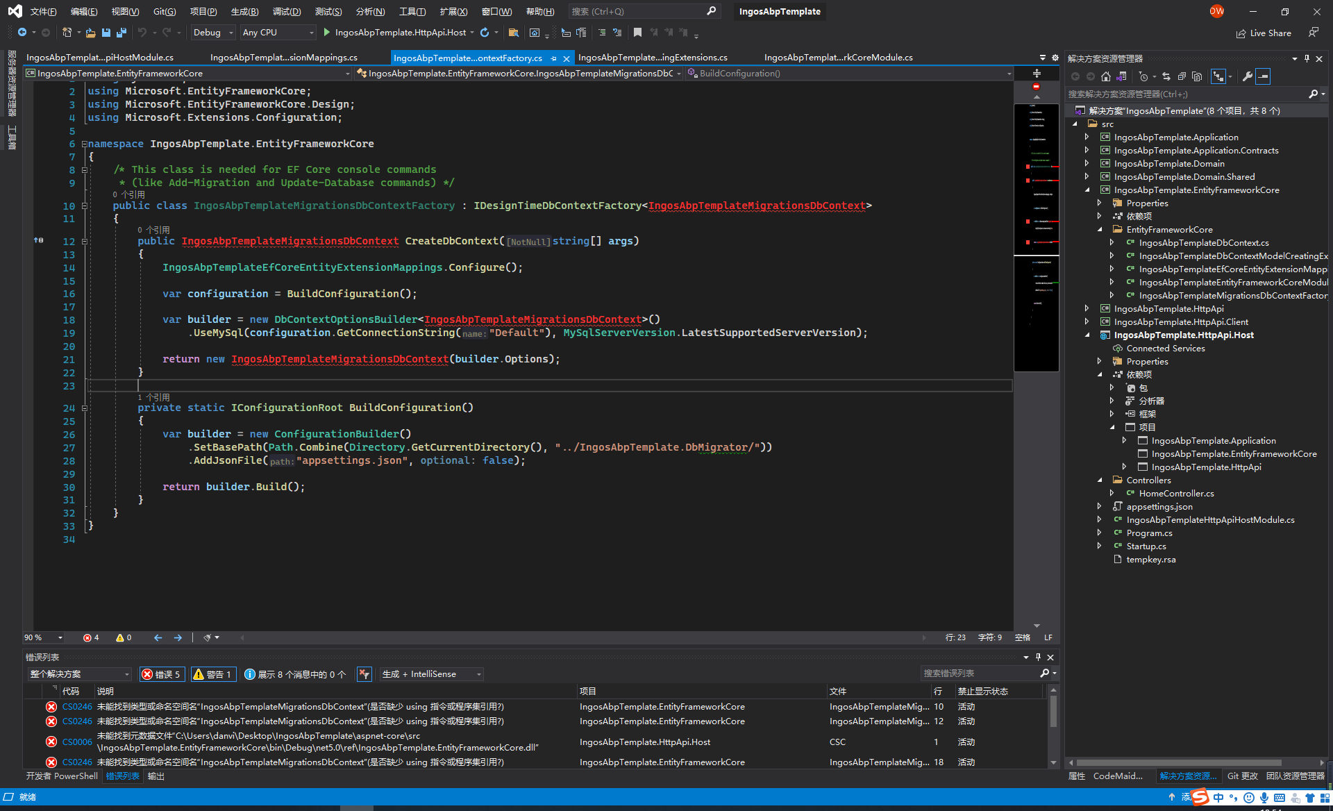Click the Sync with Active Document icon
This screenshot has height=811, width=1333.
click(1166, 76)
